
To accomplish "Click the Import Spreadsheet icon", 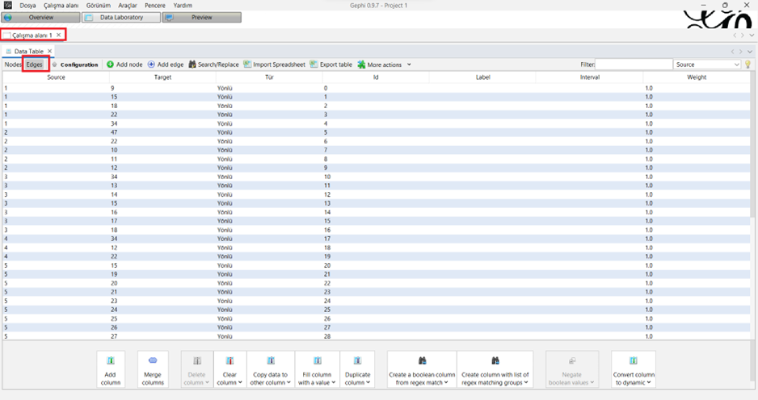I will click(x=247, y=65).
